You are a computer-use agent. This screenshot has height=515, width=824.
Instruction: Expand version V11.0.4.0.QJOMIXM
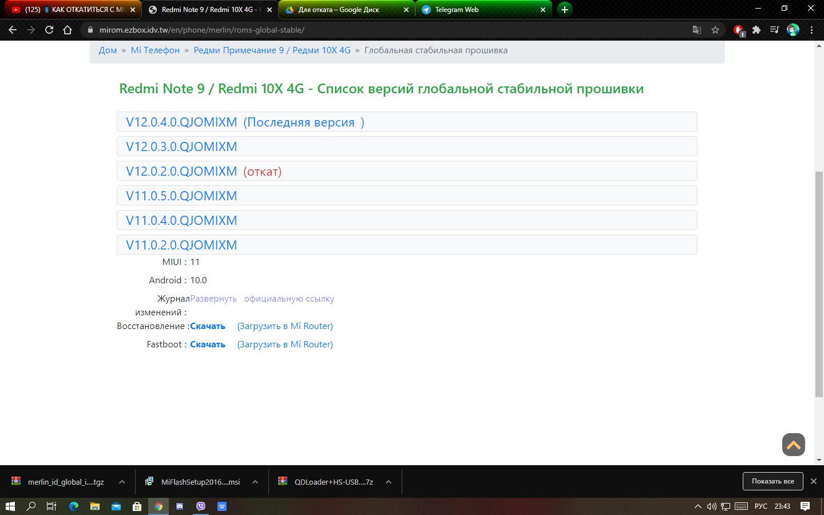point(407,220)
